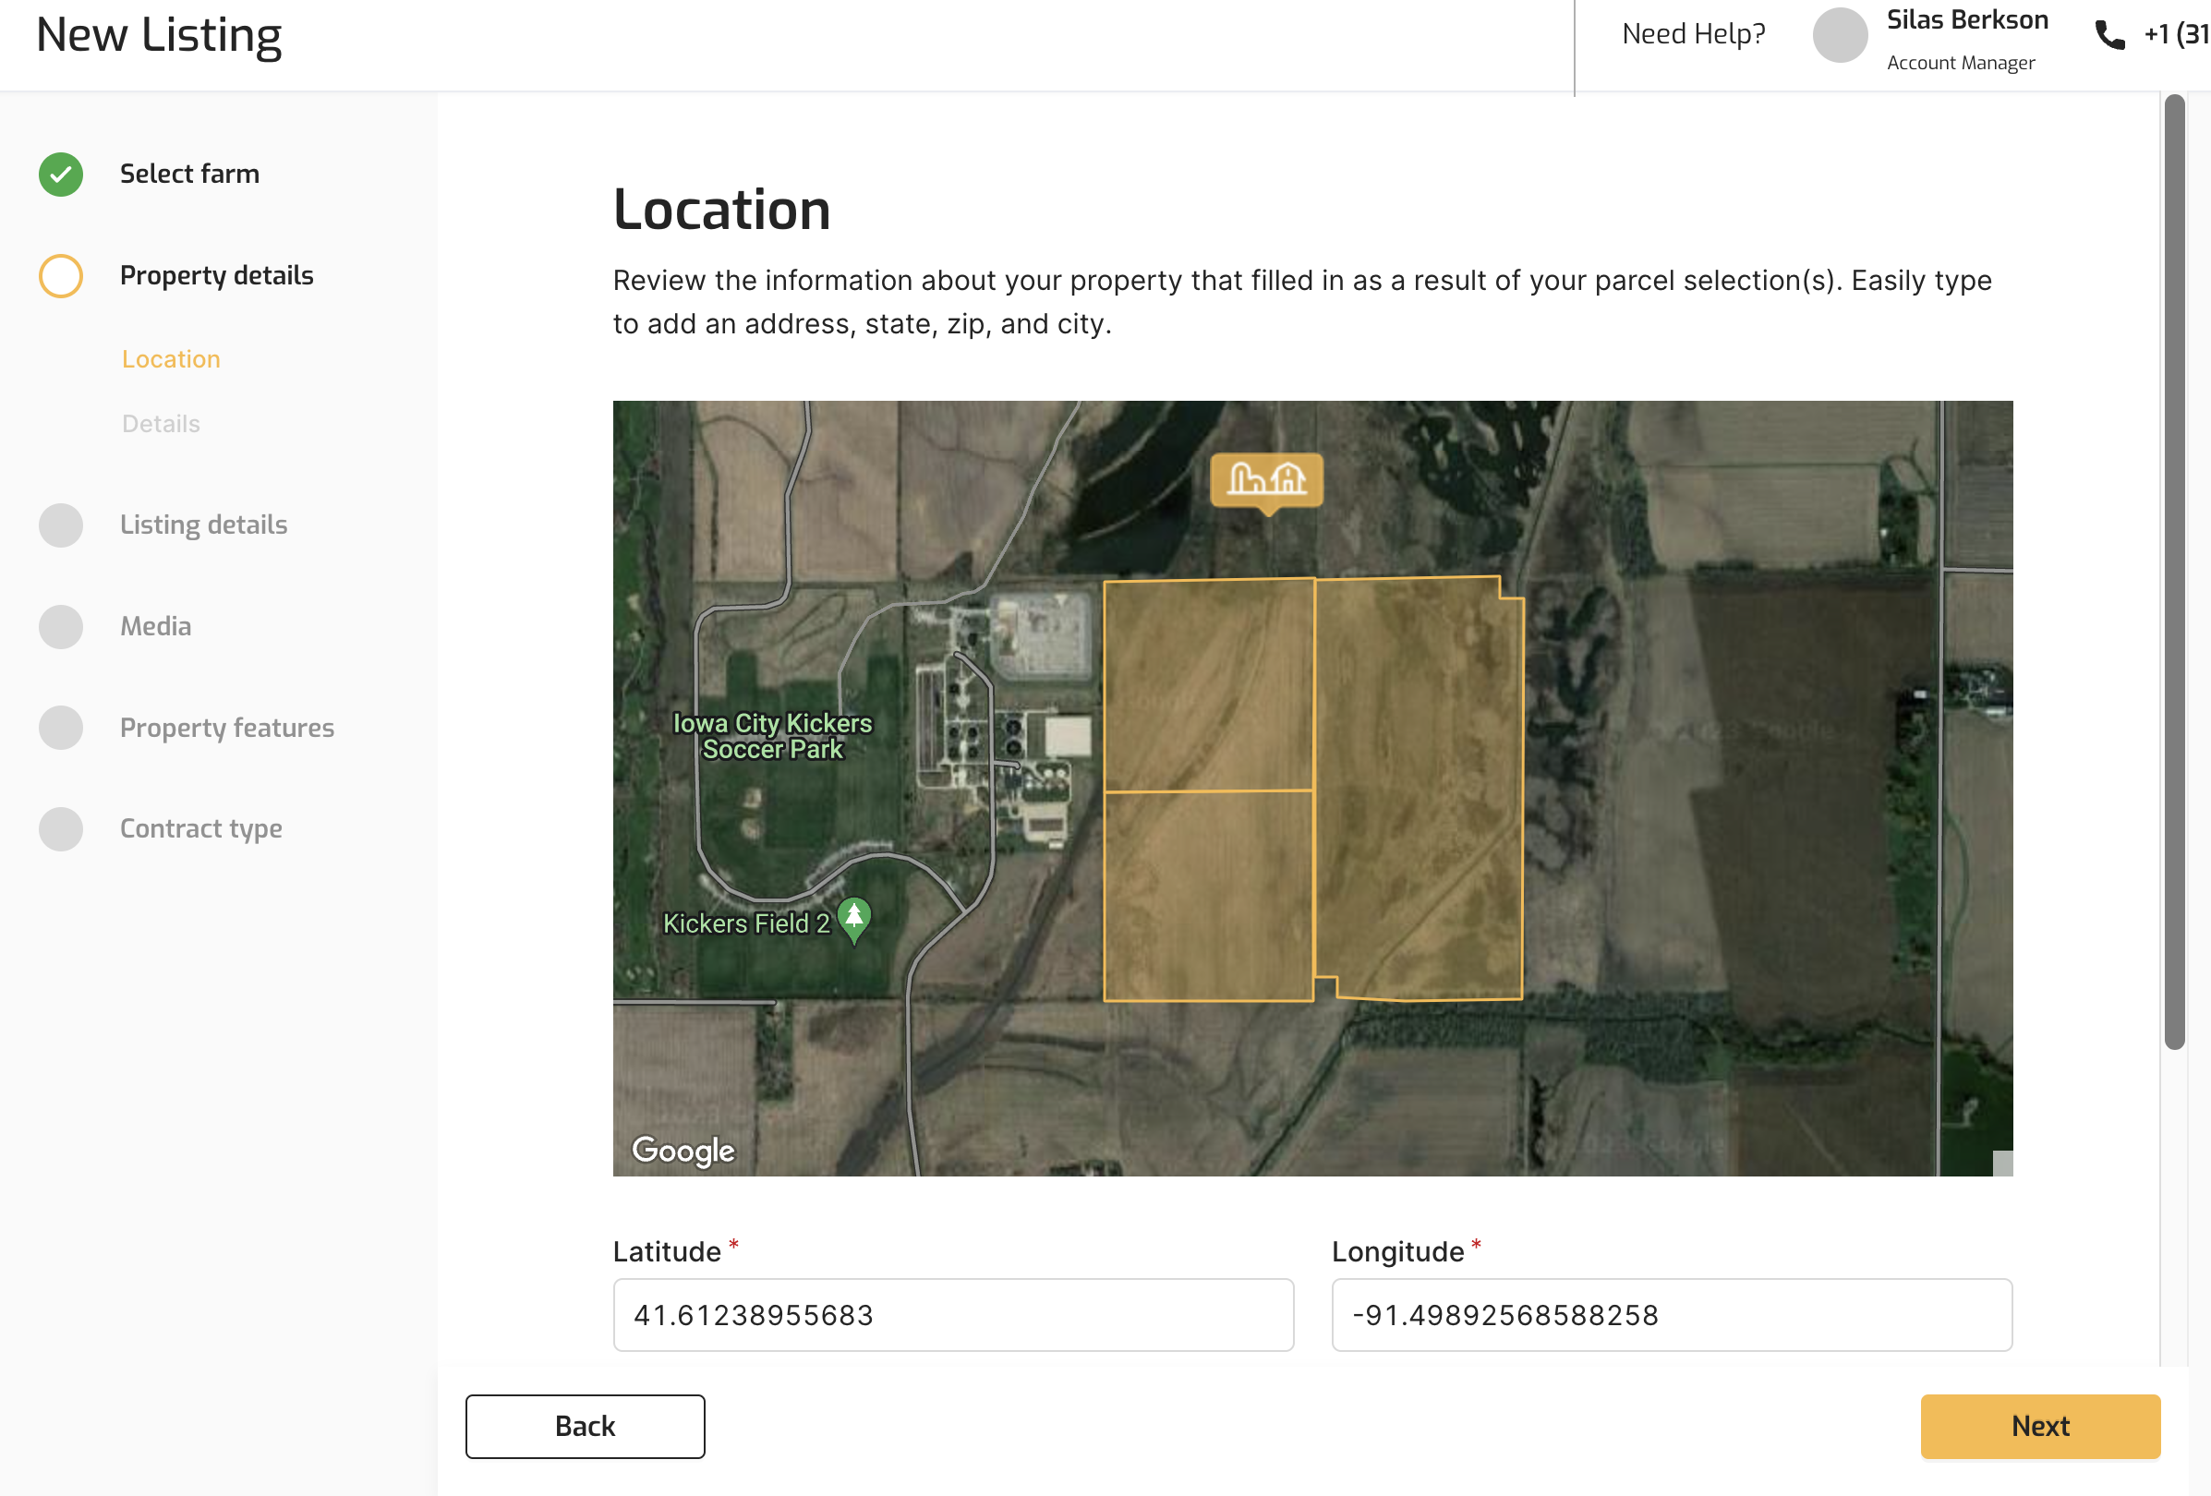Click the Listing details step circle

coord(61,525)
